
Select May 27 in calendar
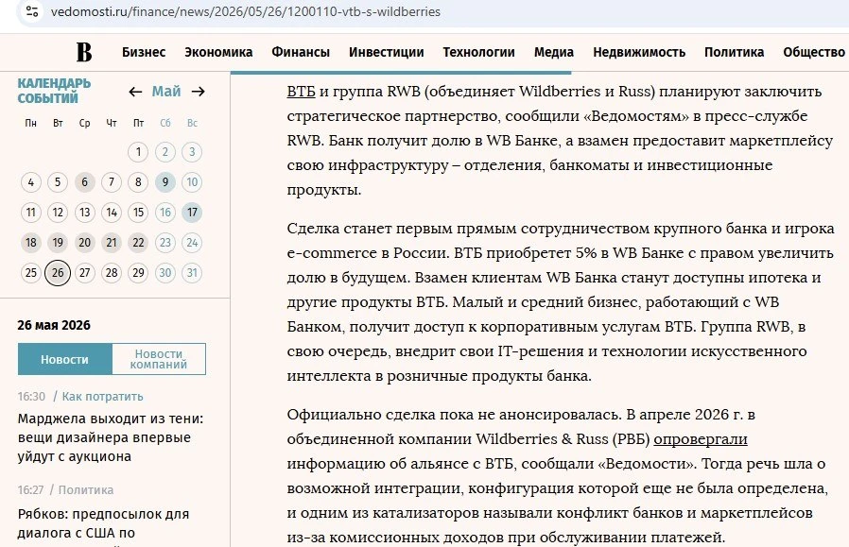84,273
